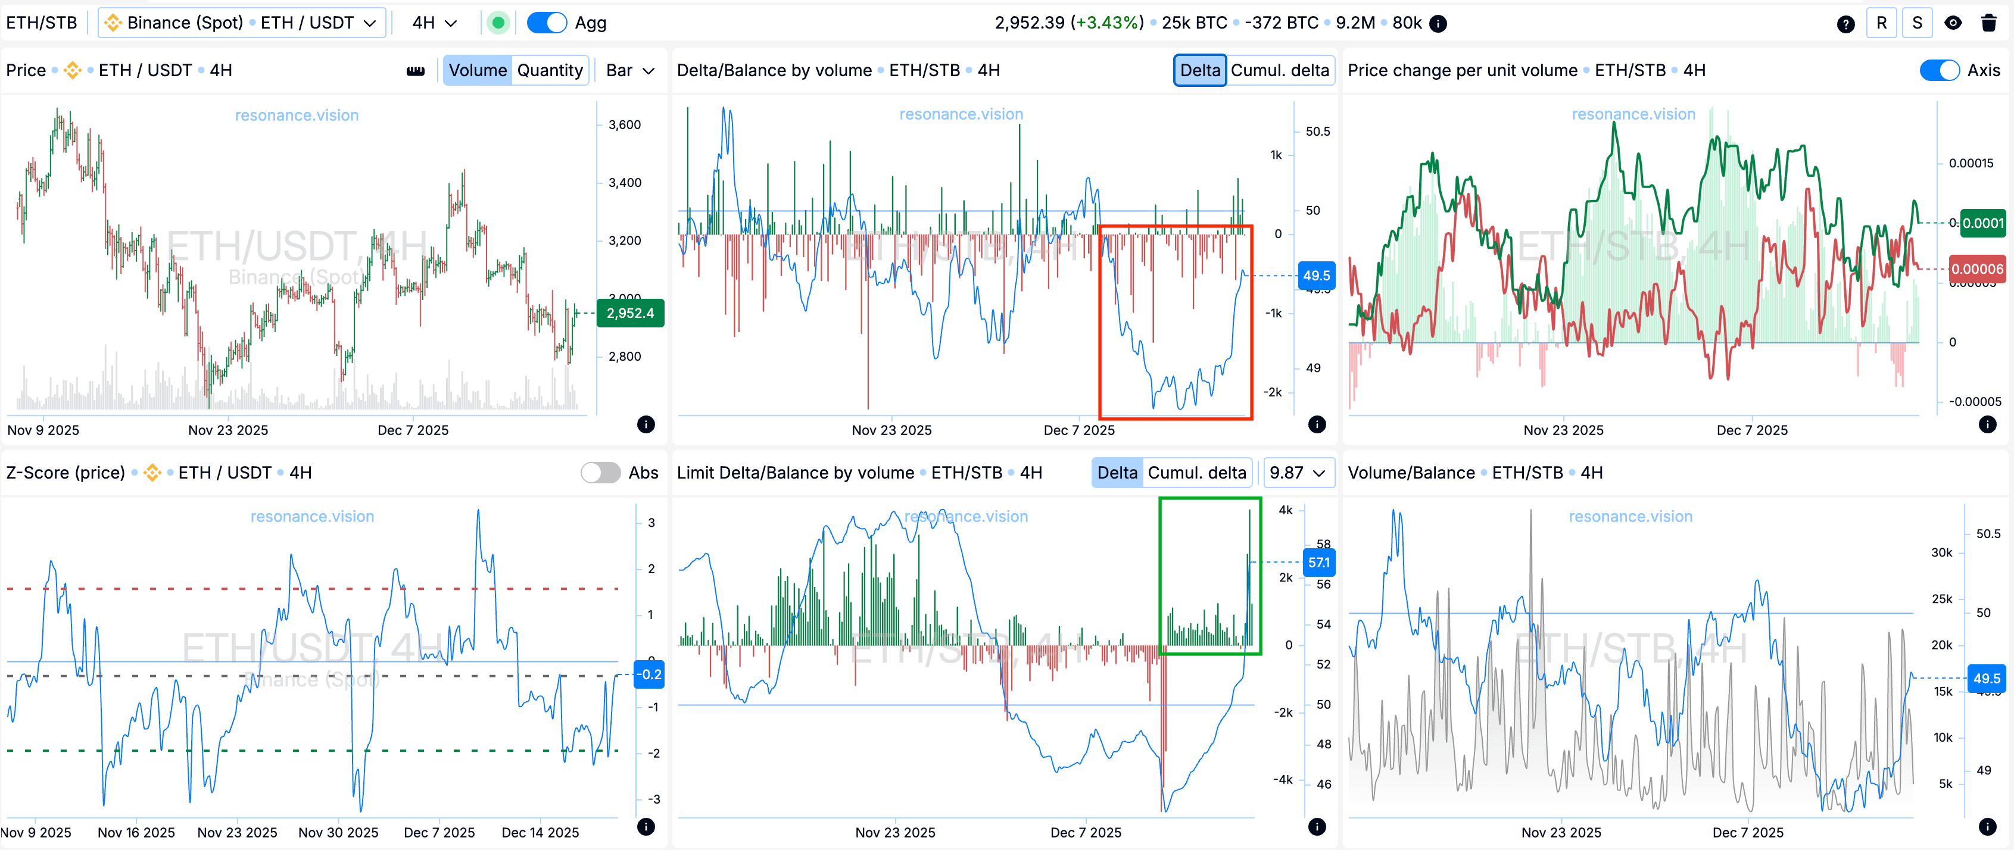Enable the Abs toggle on Z-Score
The width and height of the screenshot is (2014, 850).
click(x=600, y=473)
